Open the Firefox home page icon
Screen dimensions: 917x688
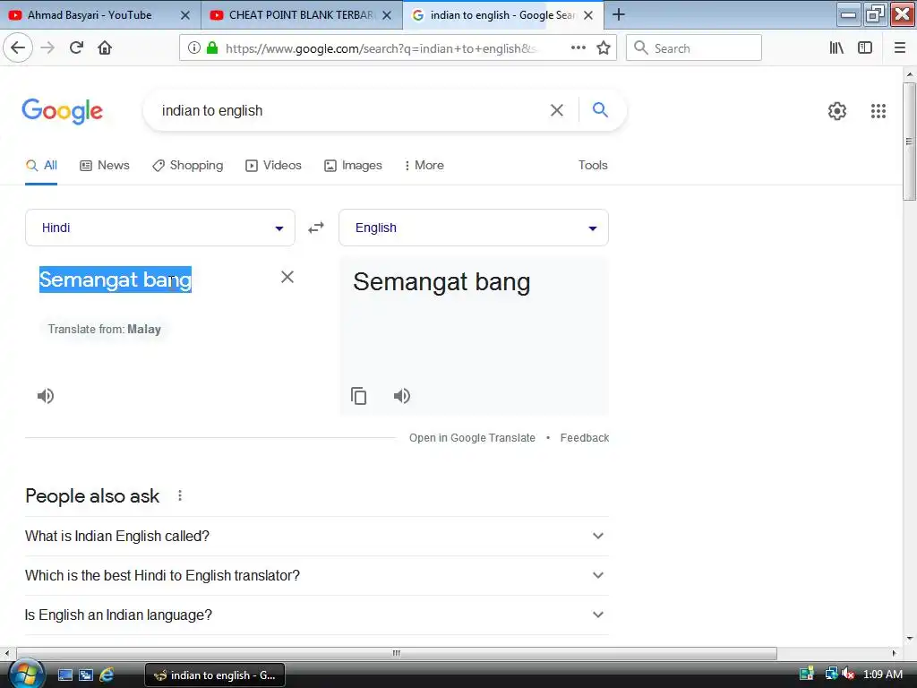coord(105,47)
